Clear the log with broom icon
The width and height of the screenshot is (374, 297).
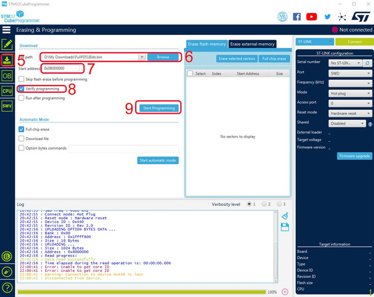[285, 216]
